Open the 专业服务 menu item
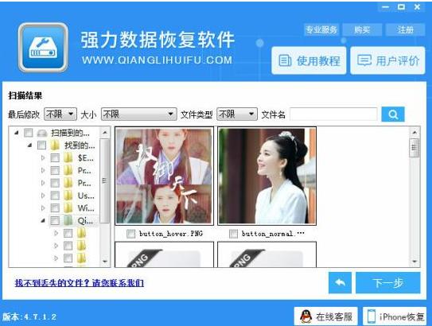 (x=321, y=29)
